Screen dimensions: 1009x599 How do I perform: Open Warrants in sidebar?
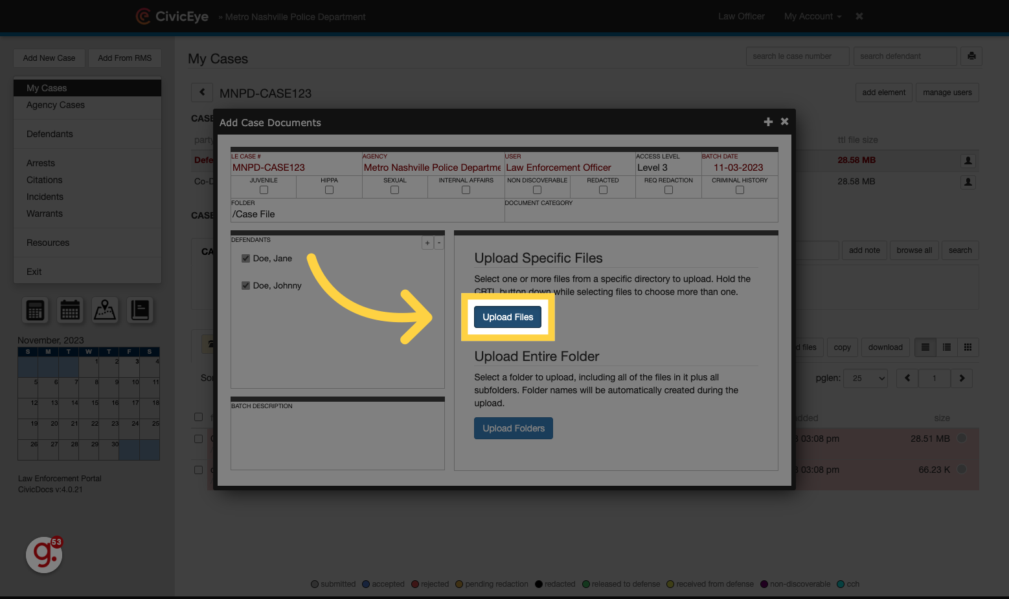pos(87,213)
